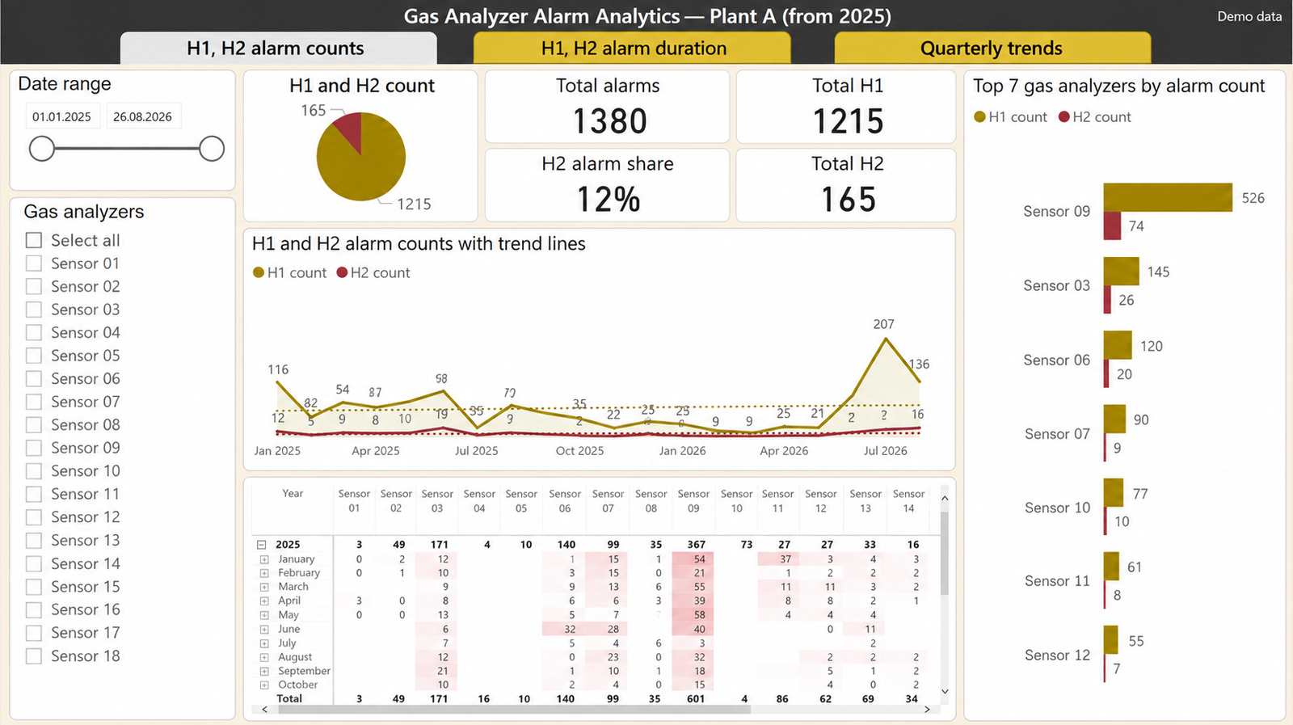Click the table's scroll-left arrow
This screenshot has width=1293, height=725.
(x=265, y=710)
